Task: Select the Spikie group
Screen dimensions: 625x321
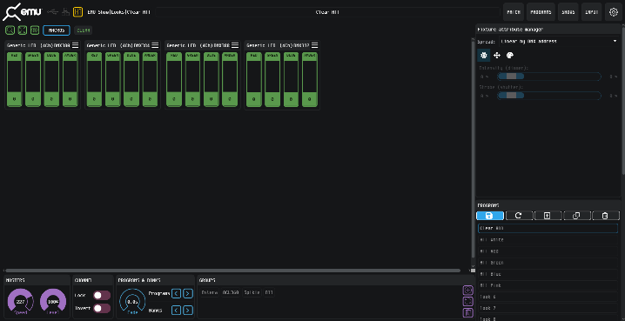Action: click(x=252, y=292)
